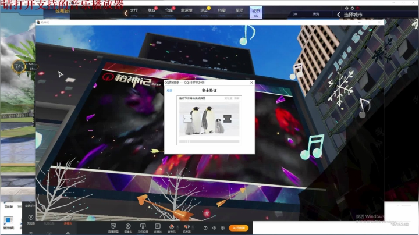Click the back arrow left of 大厅
The width and height of the screenshot is (419, 235).
click(126, 13)
